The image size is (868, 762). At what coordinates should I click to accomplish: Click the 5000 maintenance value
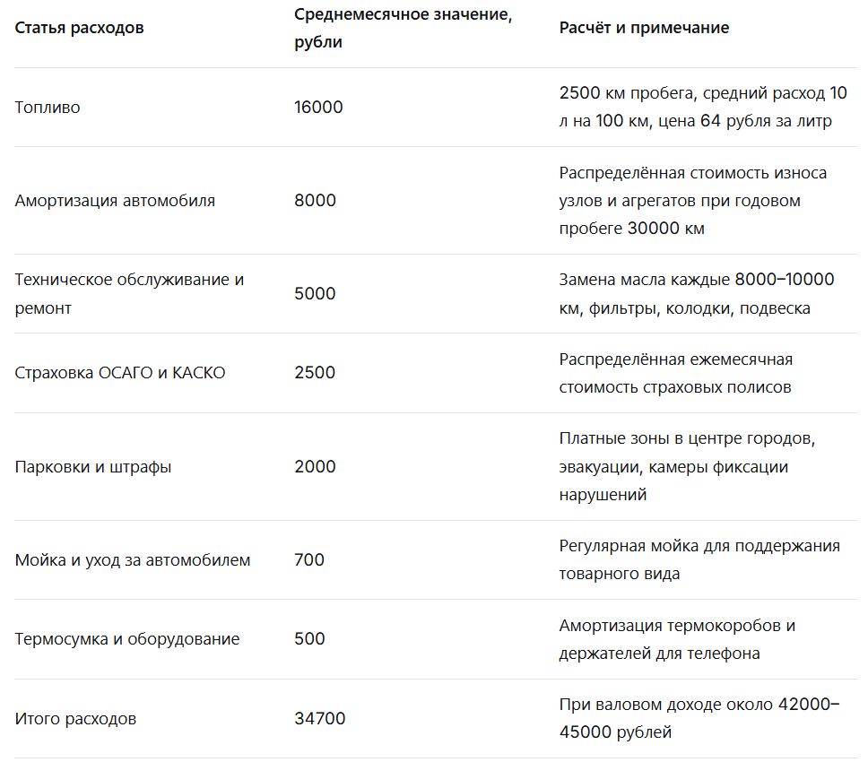click(x=315, y=293)
